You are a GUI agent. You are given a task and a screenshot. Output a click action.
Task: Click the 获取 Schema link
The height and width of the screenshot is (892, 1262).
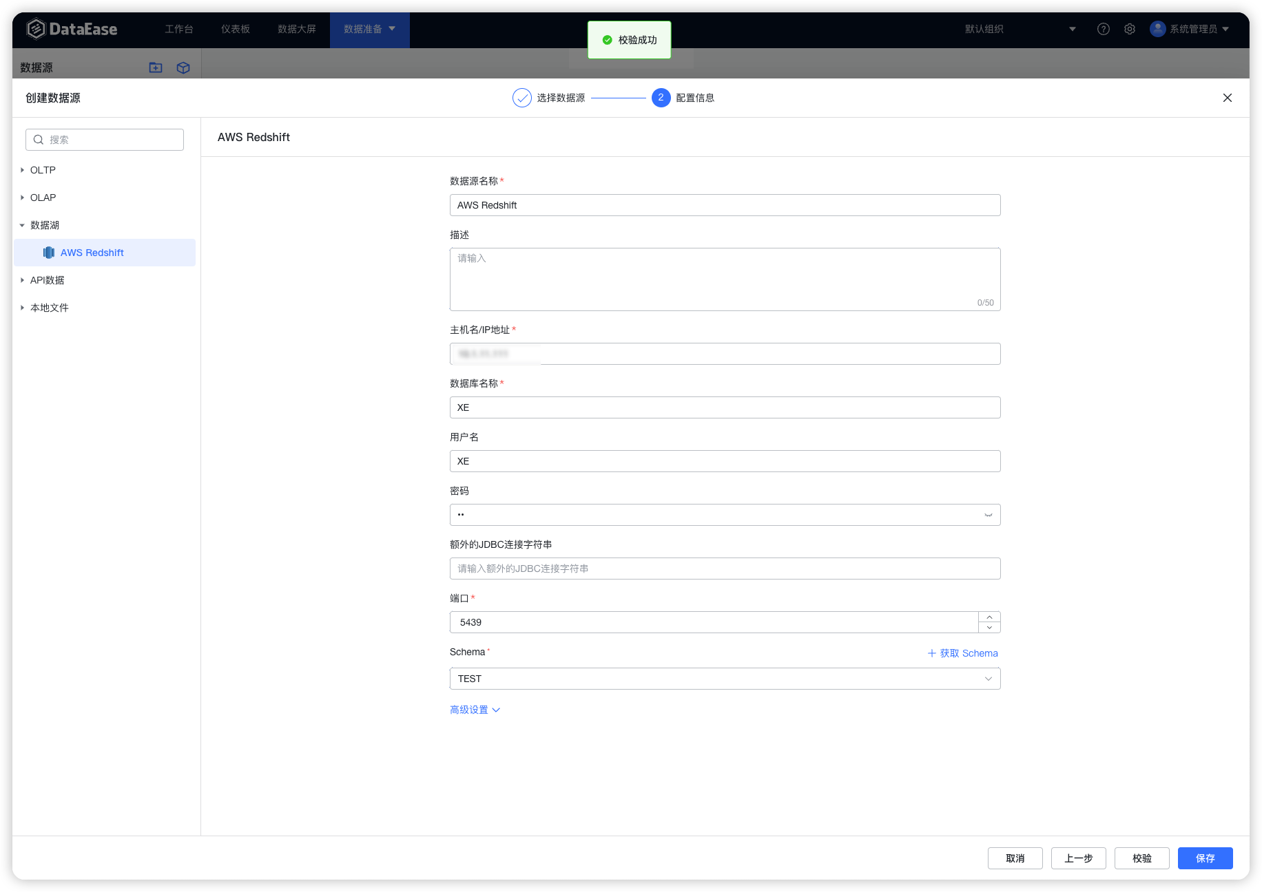tap(963, 653)
